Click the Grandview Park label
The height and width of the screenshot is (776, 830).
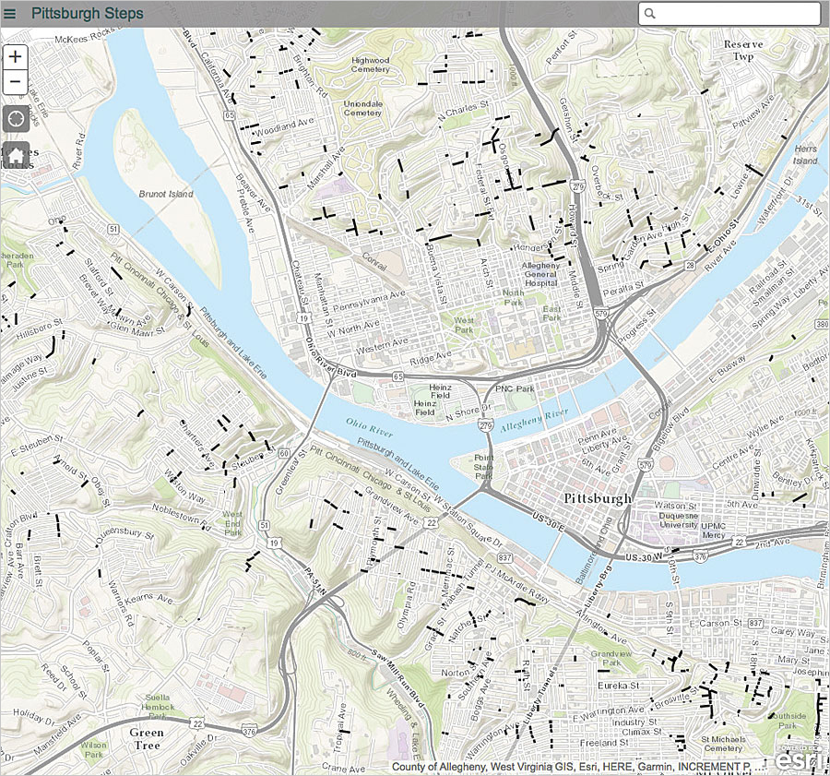point(611,658)
